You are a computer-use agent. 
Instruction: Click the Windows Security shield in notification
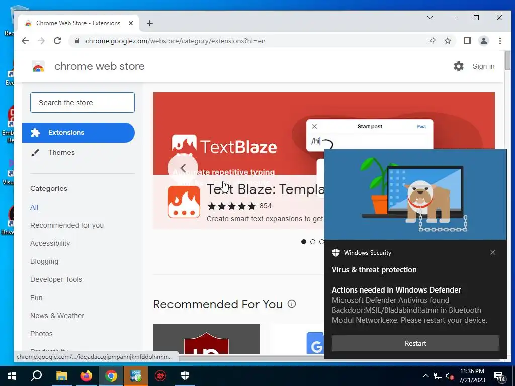click(x=335, y=252)
